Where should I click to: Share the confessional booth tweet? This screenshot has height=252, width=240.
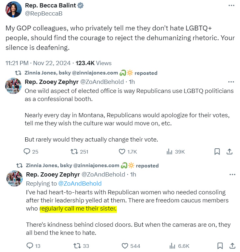(x=229, y=152)
